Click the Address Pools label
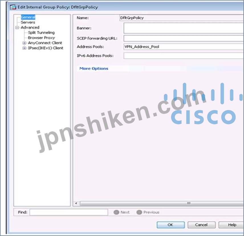The width and height of the screenshot is (244, 236). [x=90, y=47]
